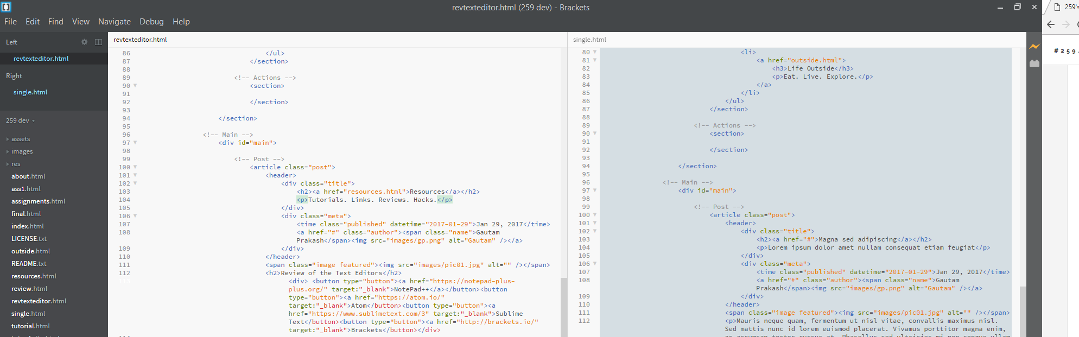The image size is (1079, 337).
Task: Open LICENSE.txt in file tree
Action: (x=29, y=239)
